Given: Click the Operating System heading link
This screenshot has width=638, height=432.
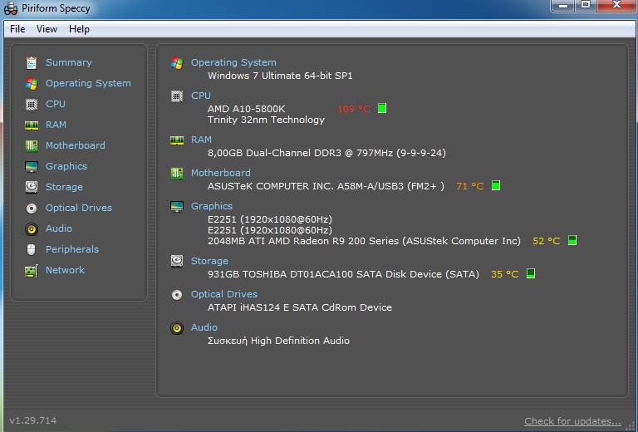Looking at the screenshot, I should pos(233,62).
